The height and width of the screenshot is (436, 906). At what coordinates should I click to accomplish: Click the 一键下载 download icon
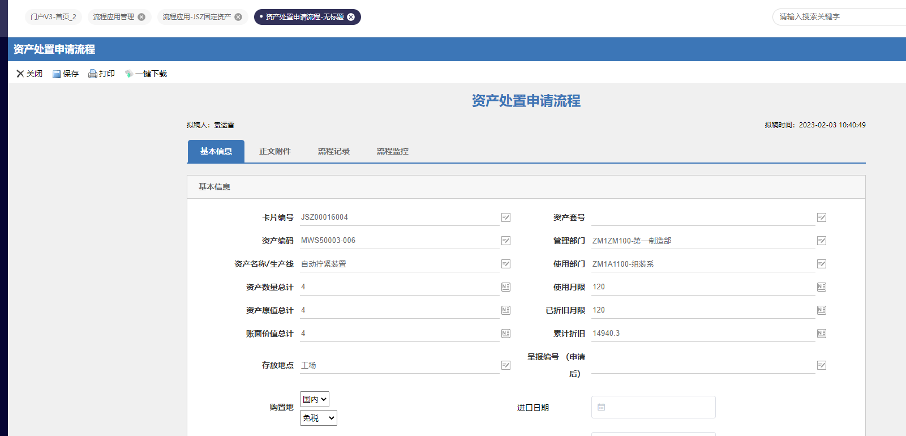(129, 74)
